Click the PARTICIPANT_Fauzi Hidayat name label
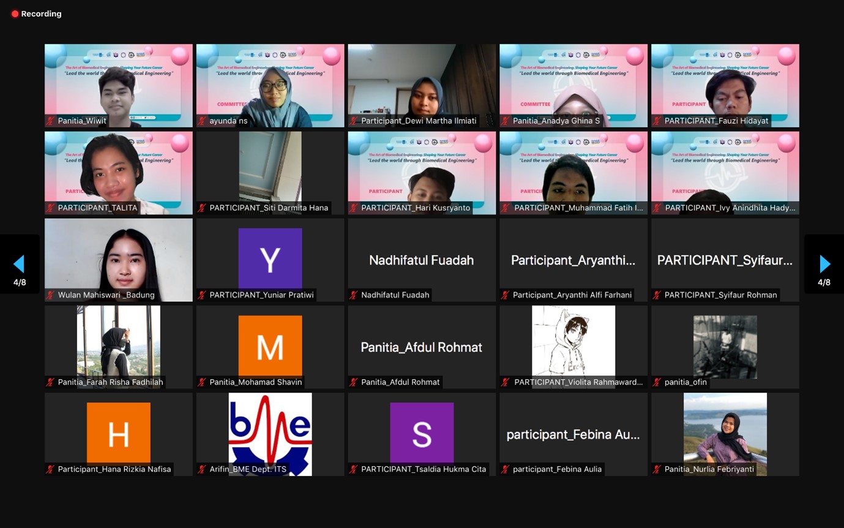The image size is (844, 528). tap(717, 121)
